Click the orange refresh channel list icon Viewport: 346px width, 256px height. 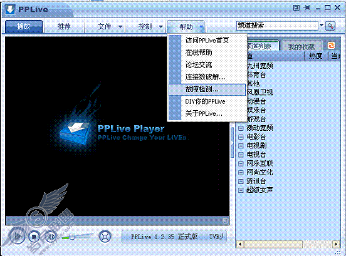point(331,46)
